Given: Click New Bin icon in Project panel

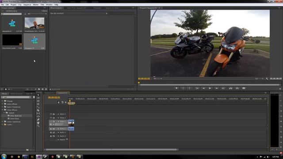Looking at the screenshot, I should click(39, 89).
